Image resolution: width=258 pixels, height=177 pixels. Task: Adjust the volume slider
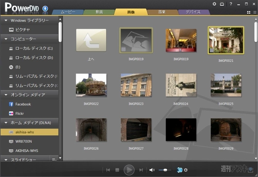pyautogui.click(x=165, y=170)
